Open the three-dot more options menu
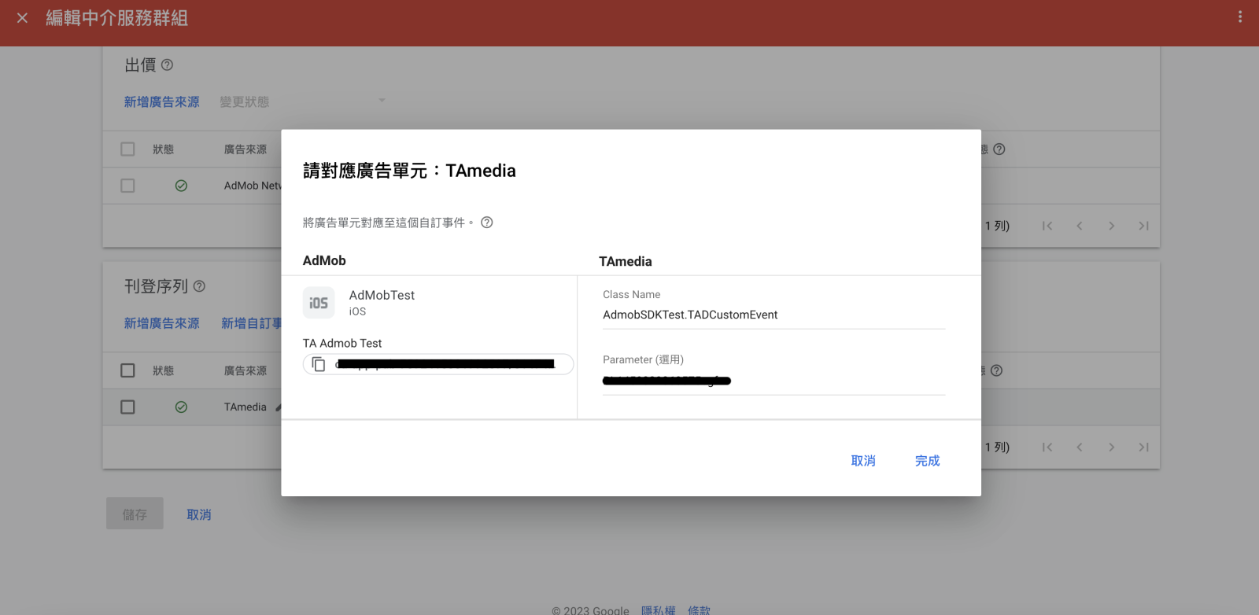 tap(1240, 17)
